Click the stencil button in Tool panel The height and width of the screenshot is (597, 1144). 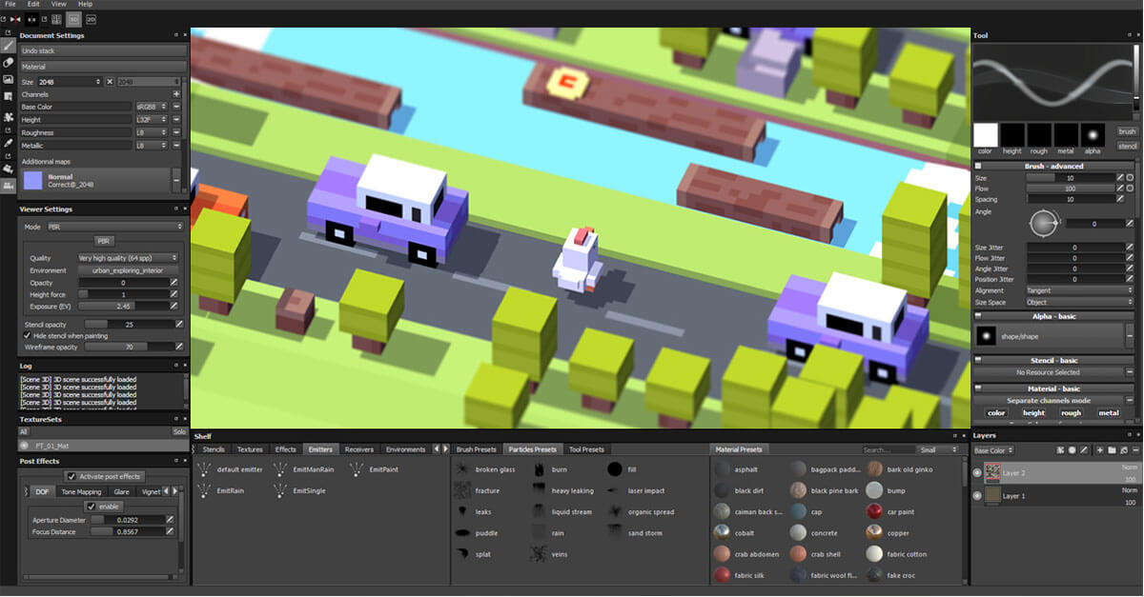click(1128, 146)
